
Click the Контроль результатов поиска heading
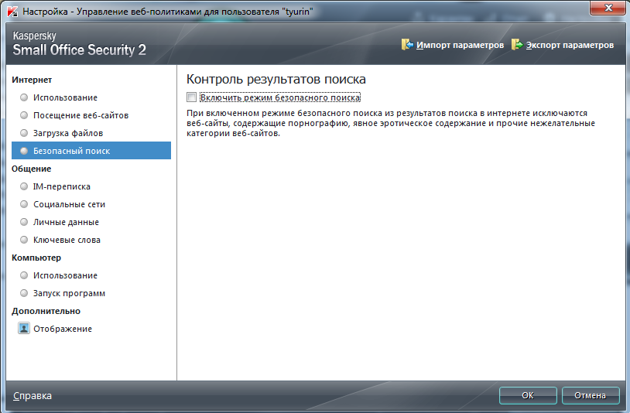coord(276,79)
